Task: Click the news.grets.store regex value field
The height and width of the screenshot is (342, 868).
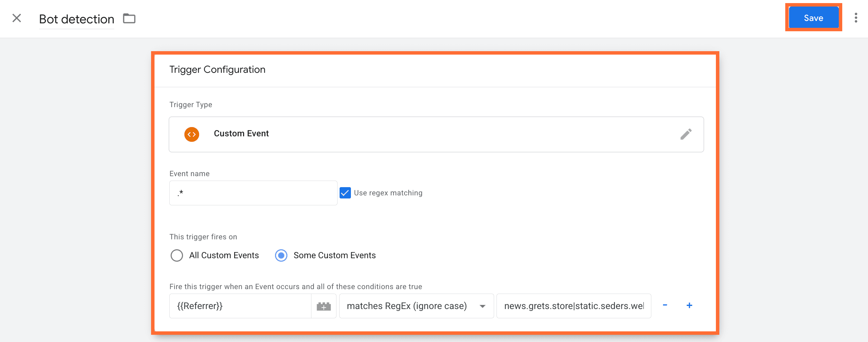Action: click(x=573, y=306)
